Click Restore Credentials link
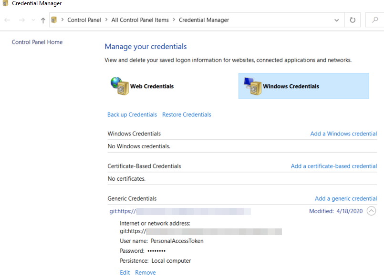The width and height of the screenshot is (384, 278). 187,114
